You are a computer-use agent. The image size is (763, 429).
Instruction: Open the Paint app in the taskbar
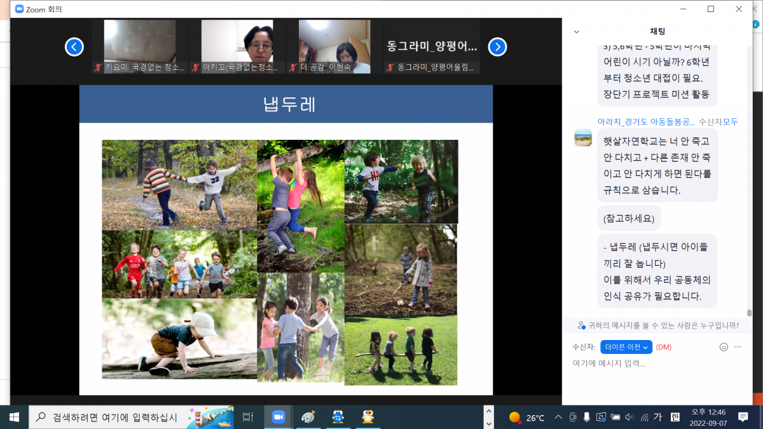click(308, 417)
